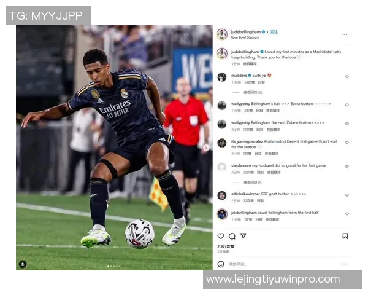Follow judebellingham via blue follow link
368x295 pixels.
click(274, 32)
